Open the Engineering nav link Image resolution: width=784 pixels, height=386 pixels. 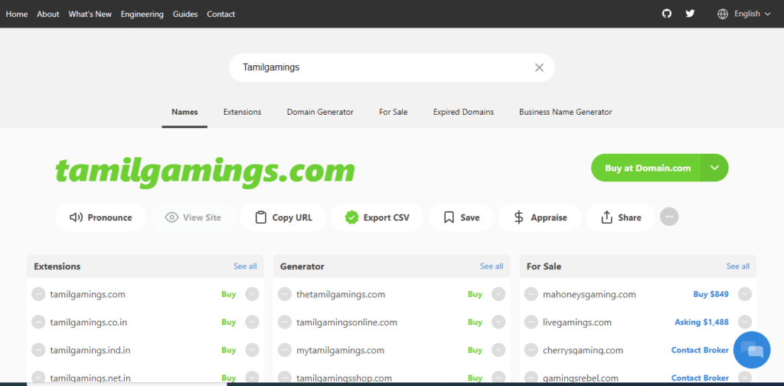(x=142, y=14)
